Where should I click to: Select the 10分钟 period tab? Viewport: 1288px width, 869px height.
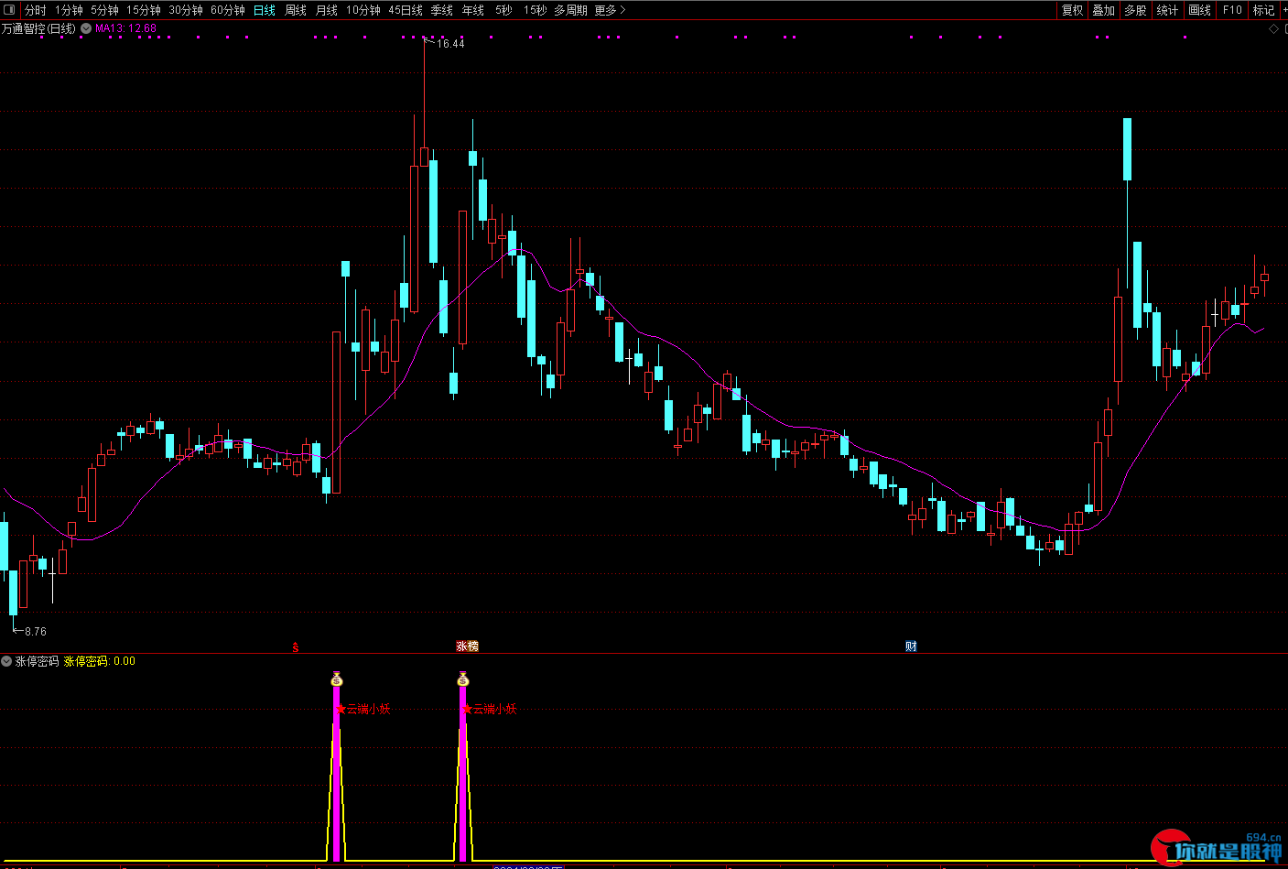[x=363, y=10]
